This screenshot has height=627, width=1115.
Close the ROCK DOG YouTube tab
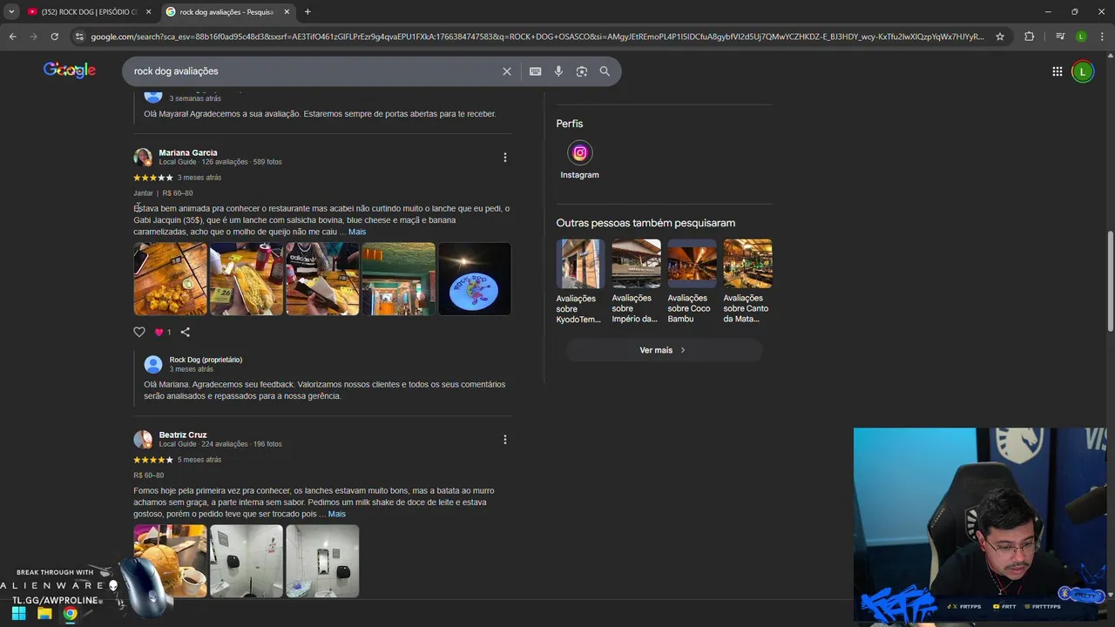(x=148, y=12)
